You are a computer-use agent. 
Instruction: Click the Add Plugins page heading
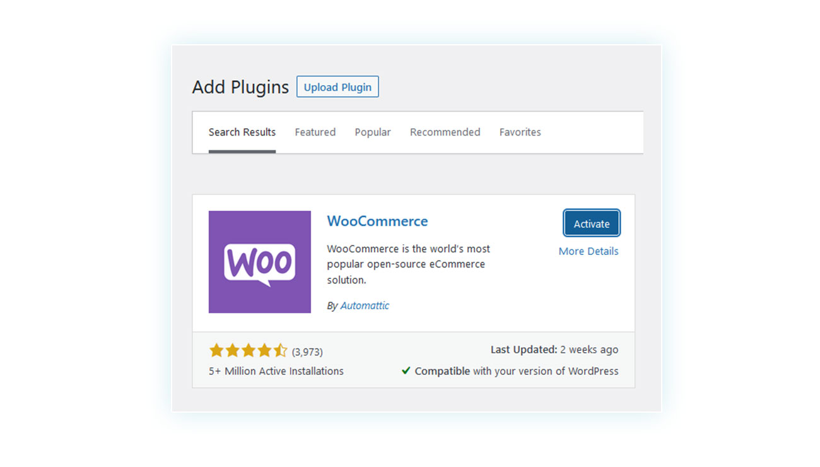pos(240,87)
